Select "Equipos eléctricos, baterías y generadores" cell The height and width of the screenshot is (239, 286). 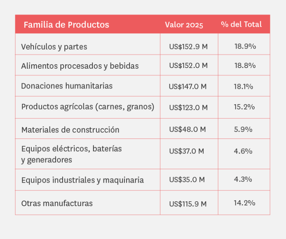[x=71, y=154]
